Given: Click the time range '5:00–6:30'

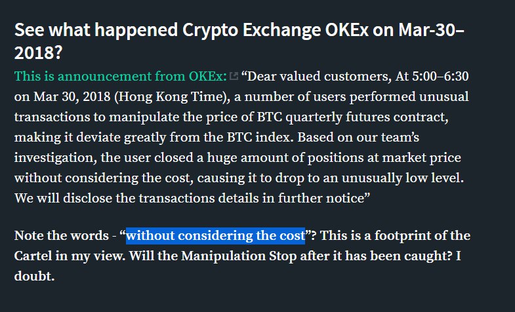Looking at the screenshot, I should [x=432, y=76].
